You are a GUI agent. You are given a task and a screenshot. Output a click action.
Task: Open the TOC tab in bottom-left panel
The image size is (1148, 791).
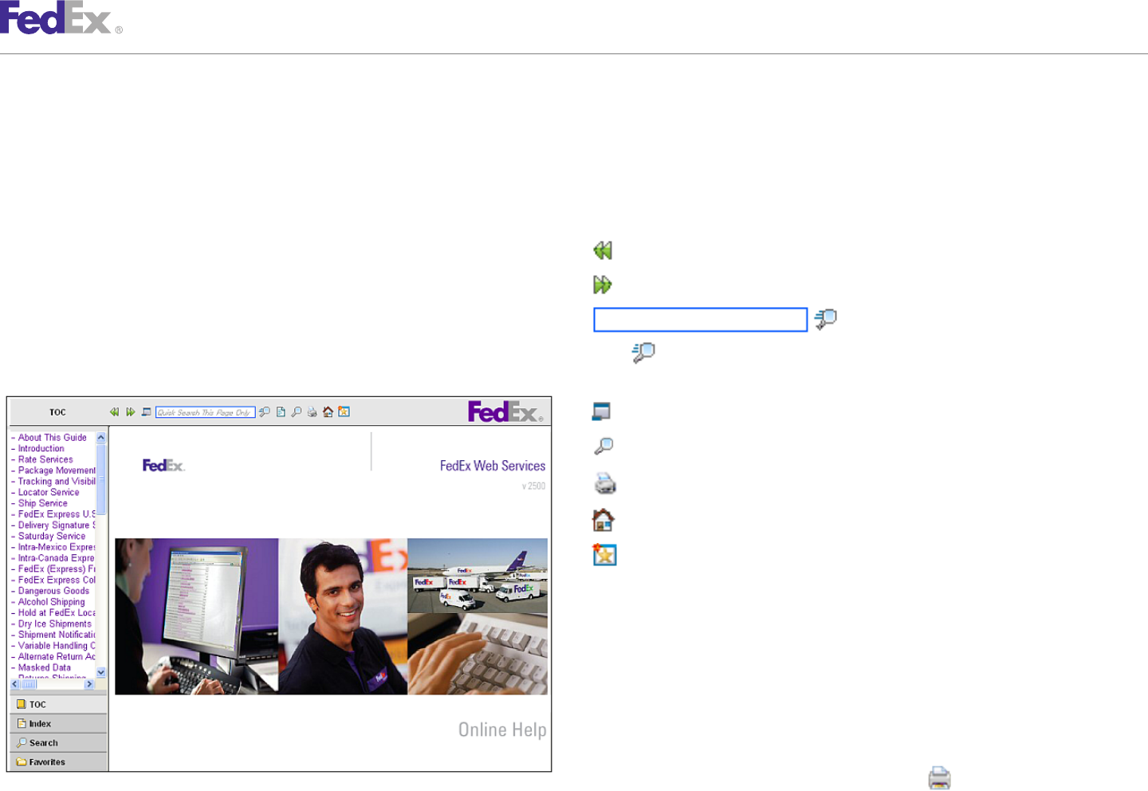click(x=58, y=704)
